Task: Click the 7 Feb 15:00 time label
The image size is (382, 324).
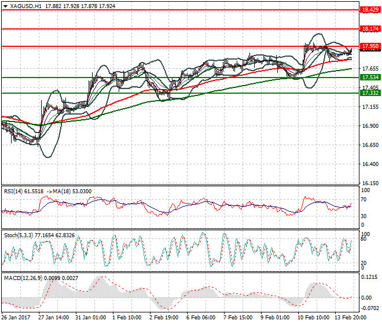Action: pyautogui.click(x=238, y=318)
